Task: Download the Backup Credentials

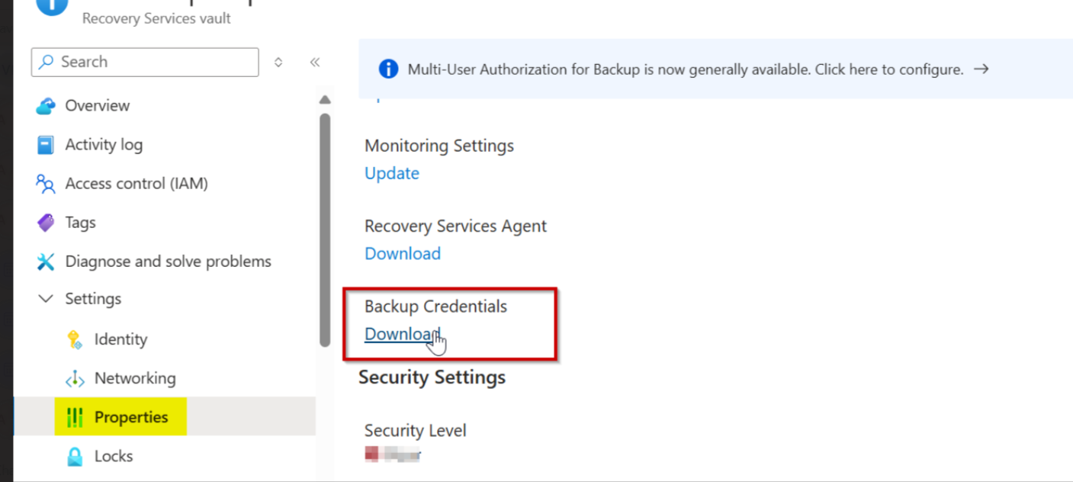Action: [403, 334]
